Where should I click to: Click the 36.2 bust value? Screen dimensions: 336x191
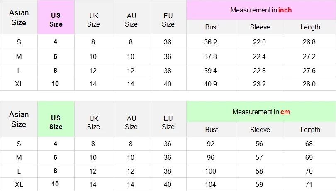point(211,42)
